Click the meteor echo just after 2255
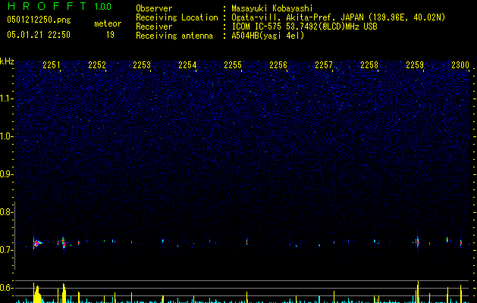The height and width of the screenshot is (303, 477). point(246,242)
